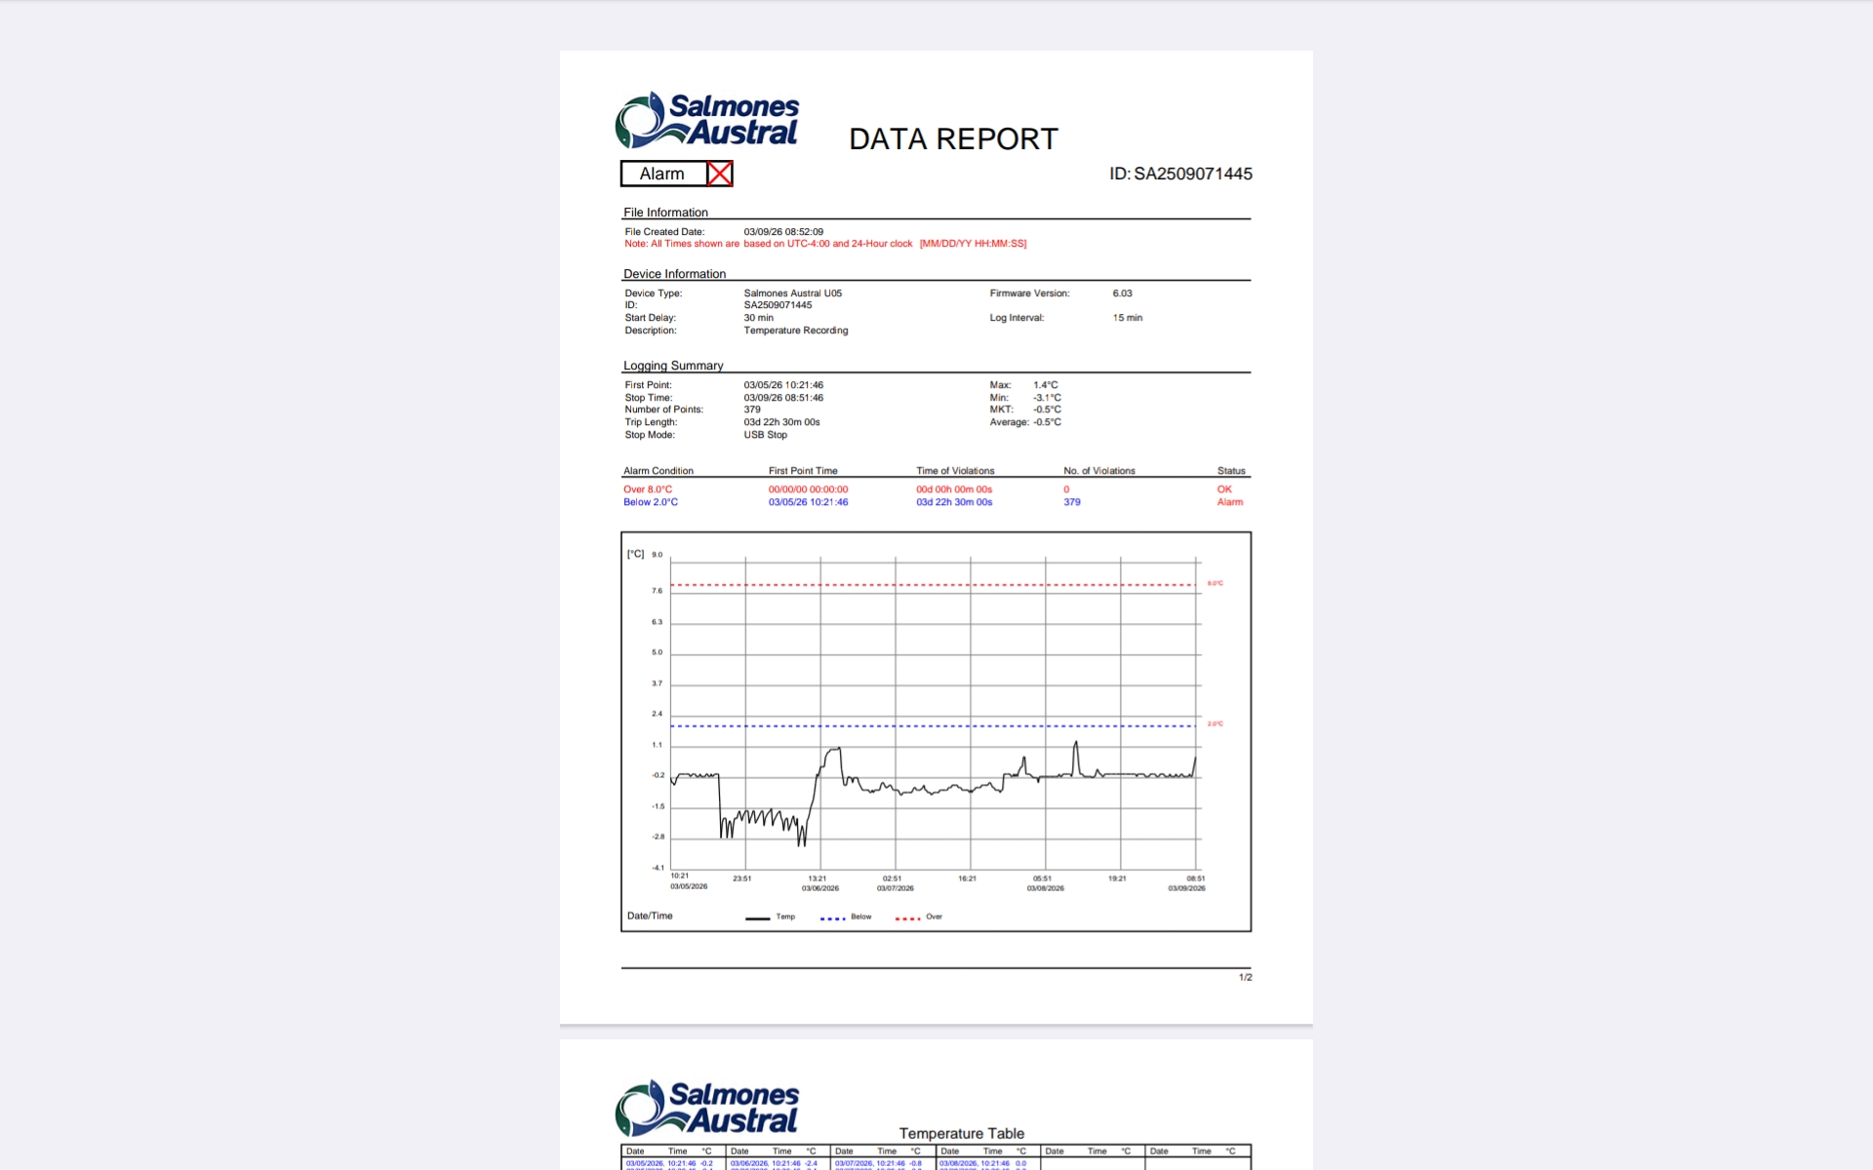Image resolution: width=1873 pixels, height=1170 pixels.
Task: Click the Below 2.0°C alarm condition row
Action: [651, 502]
